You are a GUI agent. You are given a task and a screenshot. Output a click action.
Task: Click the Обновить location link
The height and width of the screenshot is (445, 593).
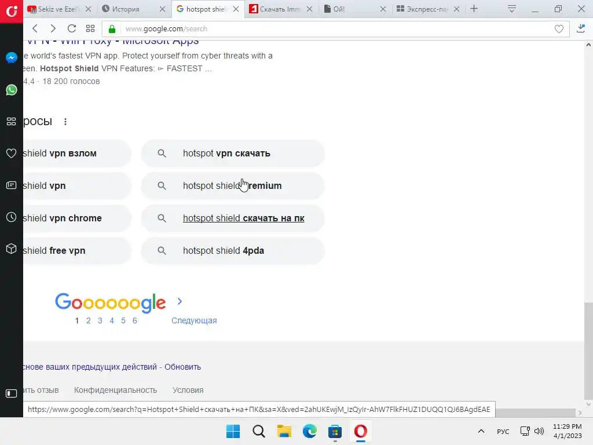click(182, 367)
